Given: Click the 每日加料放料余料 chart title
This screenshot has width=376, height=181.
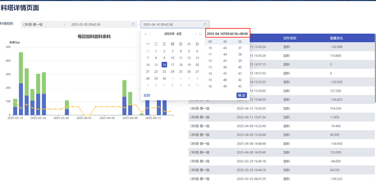Looking at the screenshot, I should point(94,36).
